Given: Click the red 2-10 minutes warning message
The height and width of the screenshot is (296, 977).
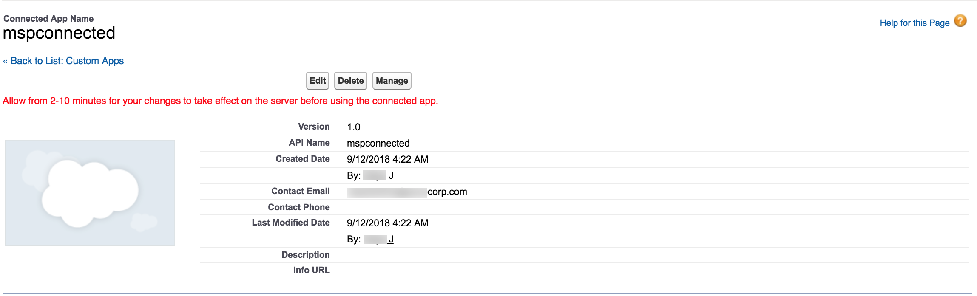Looking at the screenshot, I should [x=220, y=101].
